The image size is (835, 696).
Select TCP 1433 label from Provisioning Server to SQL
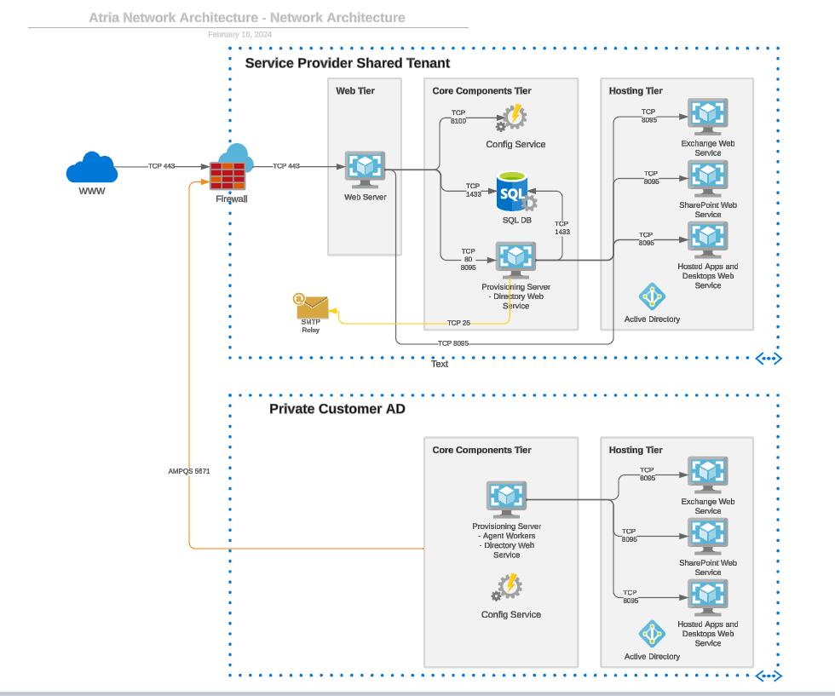click(561, 228)
